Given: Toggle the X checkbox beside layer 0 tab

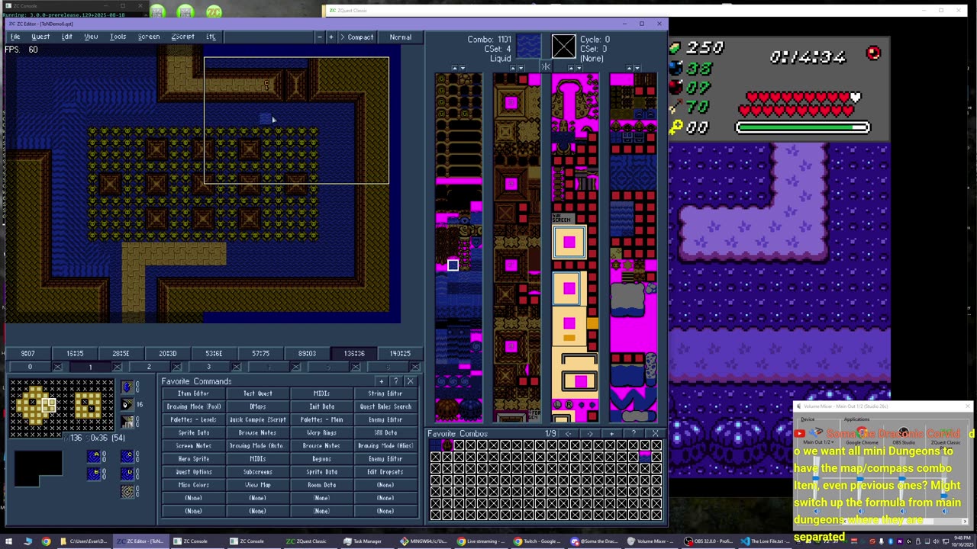Looking at the screenshot, I should (57, 367).
